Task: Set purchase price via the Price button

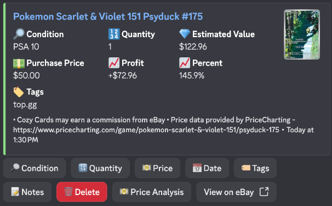Action: coord(158,168)
